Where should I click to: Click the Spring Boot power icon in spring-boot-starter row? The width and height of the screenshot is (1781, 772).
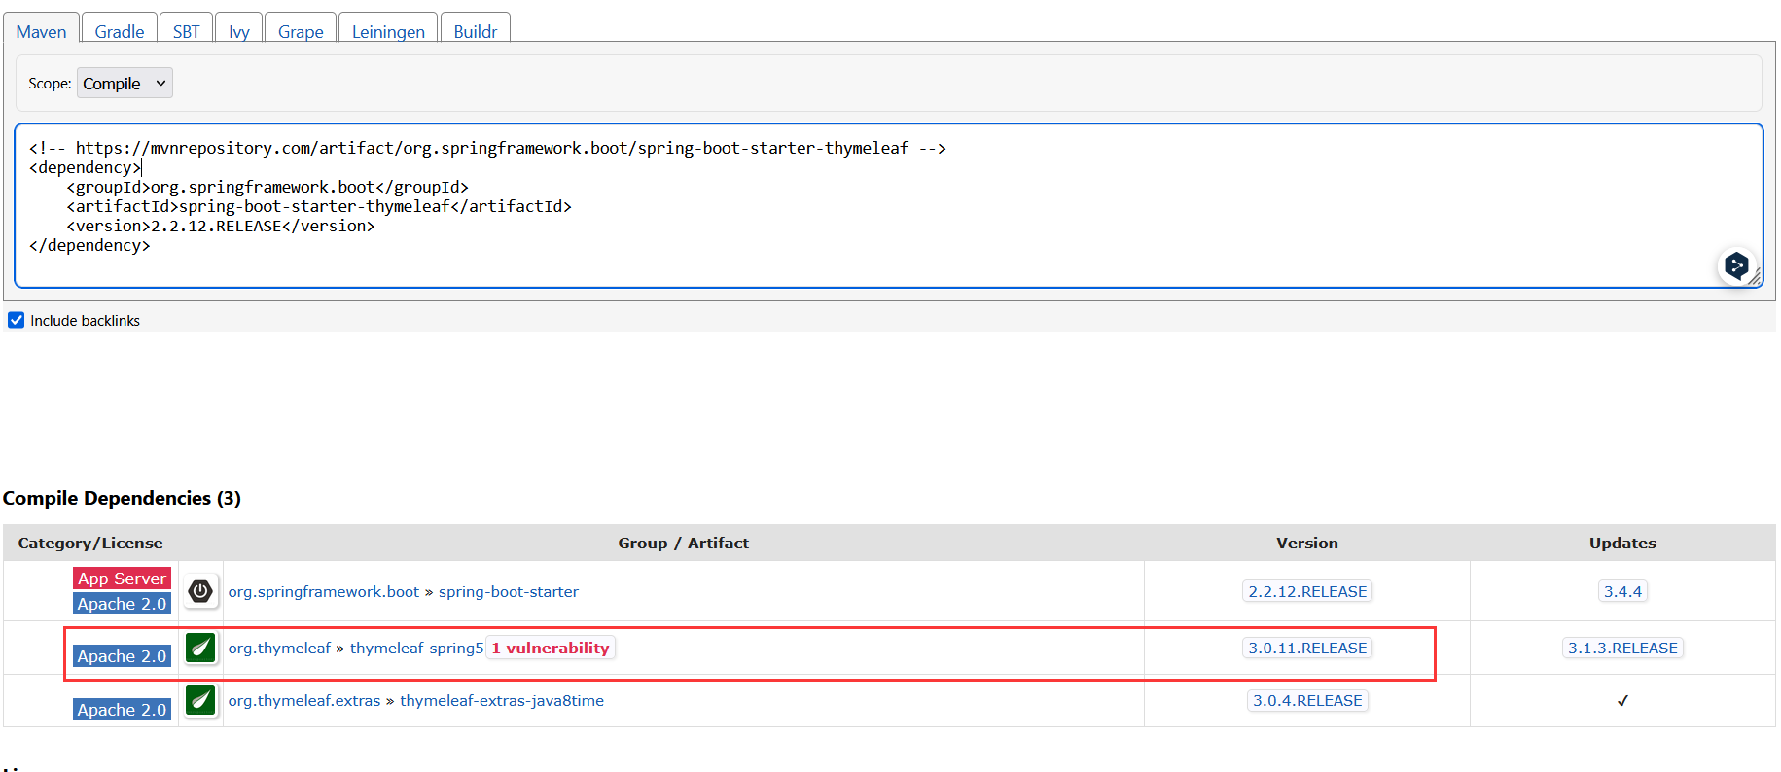[x=200, y=591]
